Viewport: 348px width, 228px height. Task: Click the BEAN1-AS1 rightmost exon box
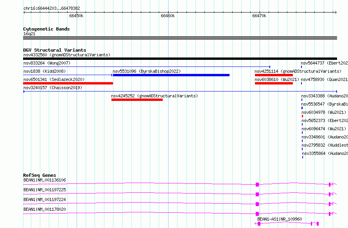tap(318, 224)
